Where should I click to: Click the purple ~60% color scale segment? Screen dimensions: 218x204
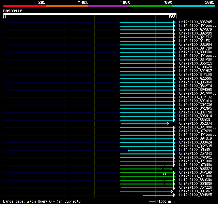[109, 6]
